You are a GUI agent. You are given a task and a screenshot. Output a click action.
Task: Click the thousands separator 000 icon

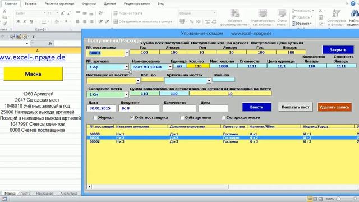(x=198, y=22)
